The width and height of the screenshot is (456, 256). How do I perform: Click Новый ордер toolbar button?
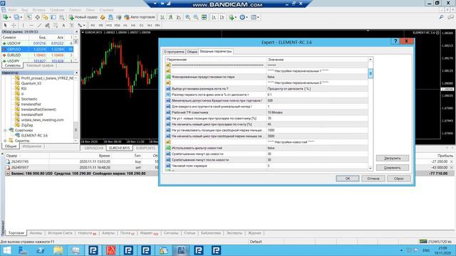pos(83,17)
